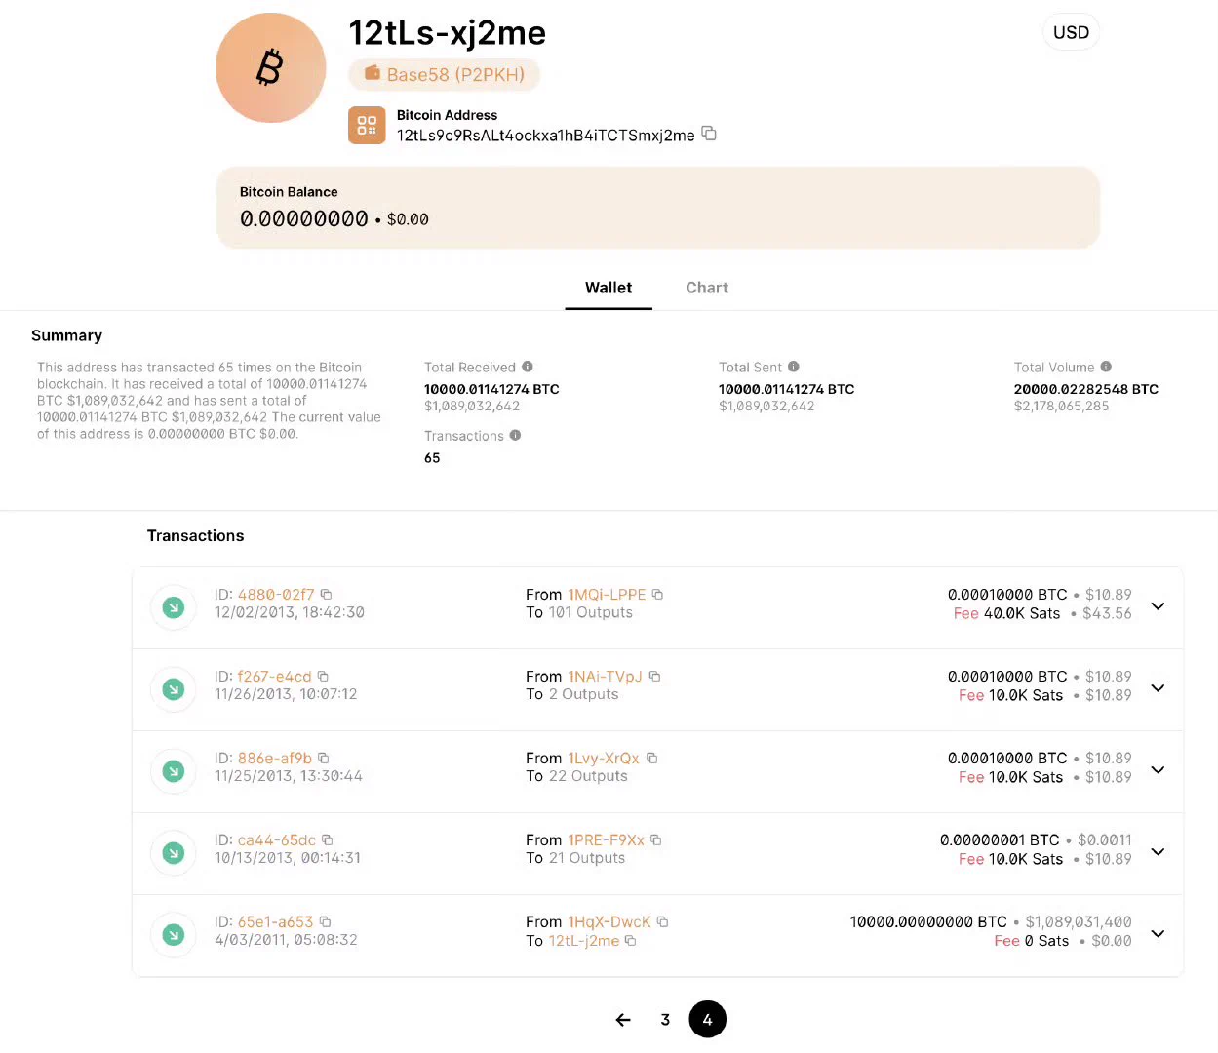
Task: Copy transaction ID 4880-02f7
Action: 327,594
